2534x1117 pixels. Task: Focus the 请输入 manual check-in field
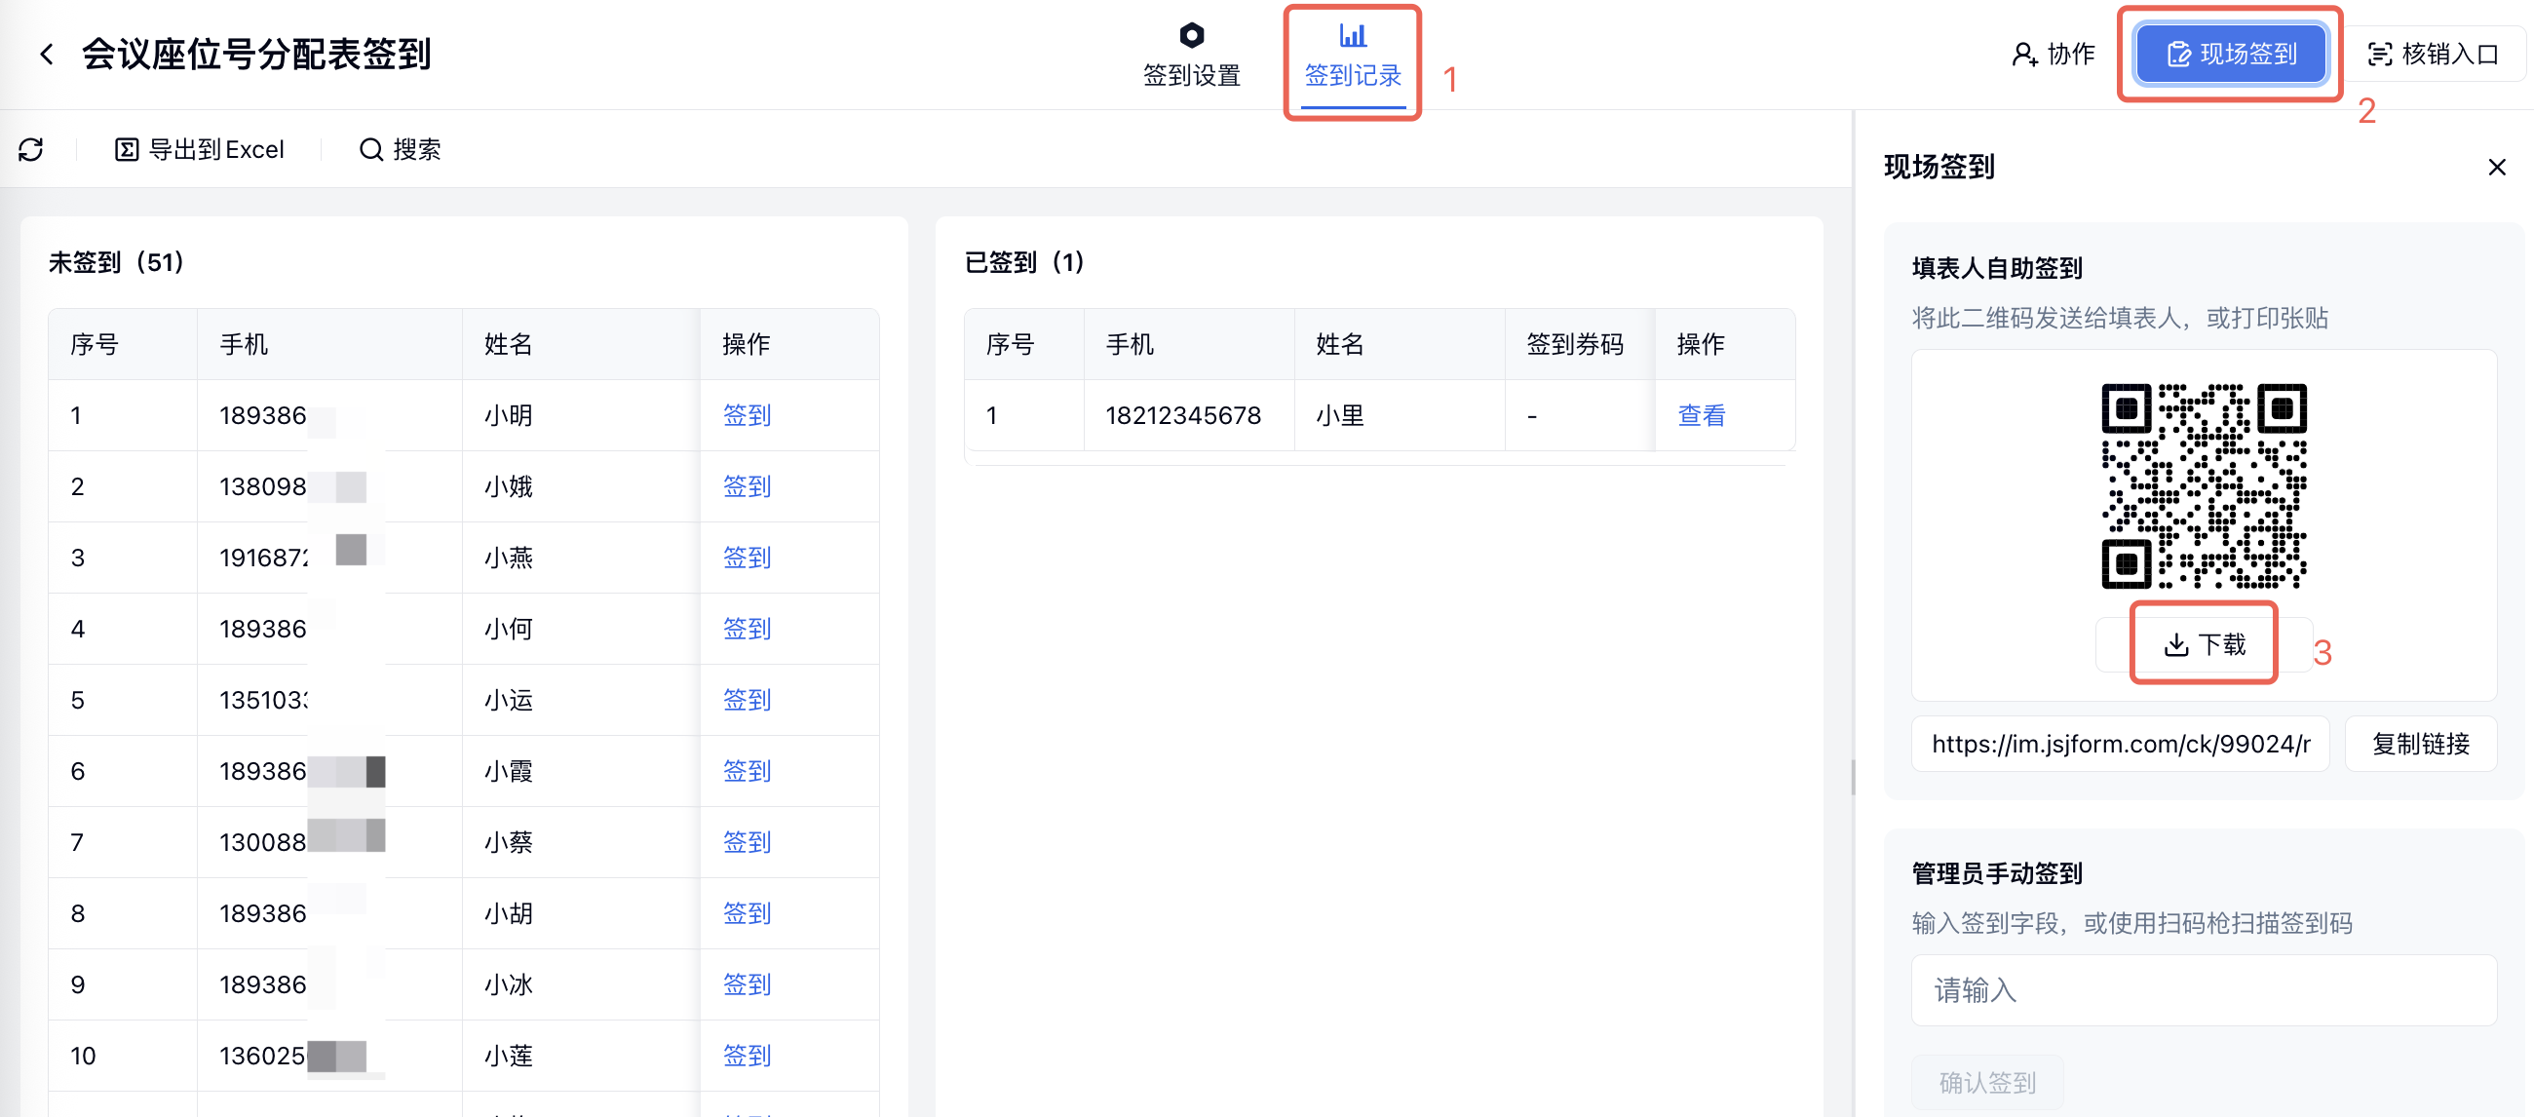pos(2204,990)
